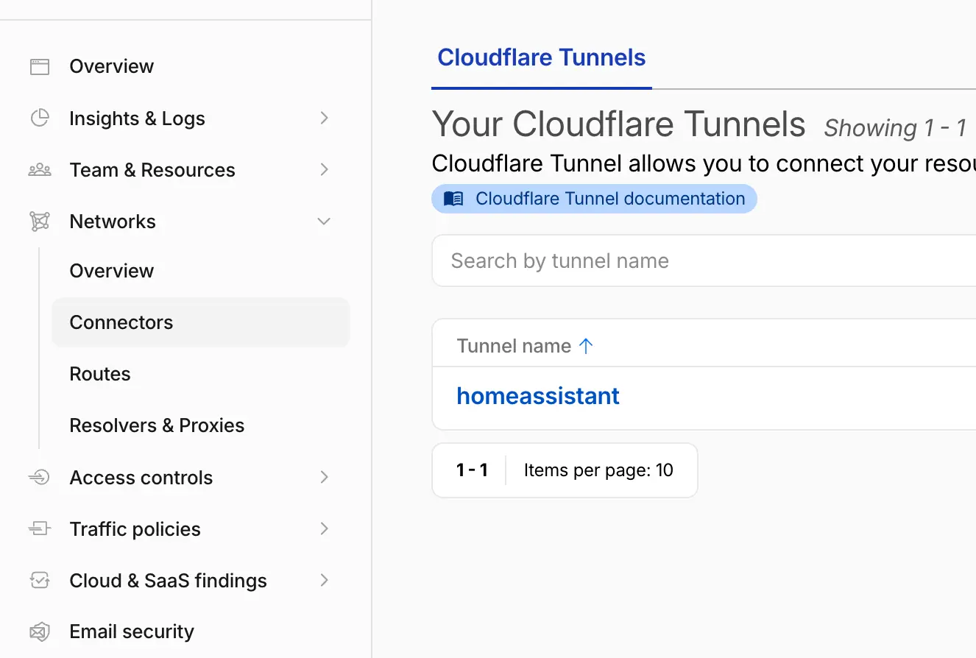This screenshot has height=658, width=976.
Task: Collapse the Networks section chevron
Action: 324,221
